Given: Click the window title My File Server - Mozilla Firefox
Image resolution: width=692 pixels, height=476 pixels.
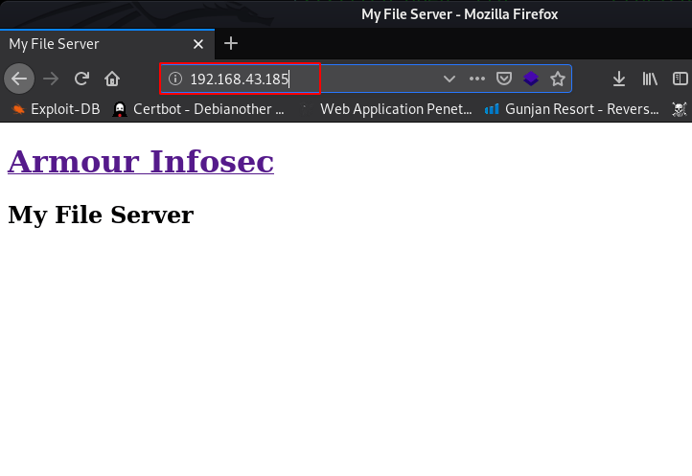Looking at the screenshot, I should (459, 14).
